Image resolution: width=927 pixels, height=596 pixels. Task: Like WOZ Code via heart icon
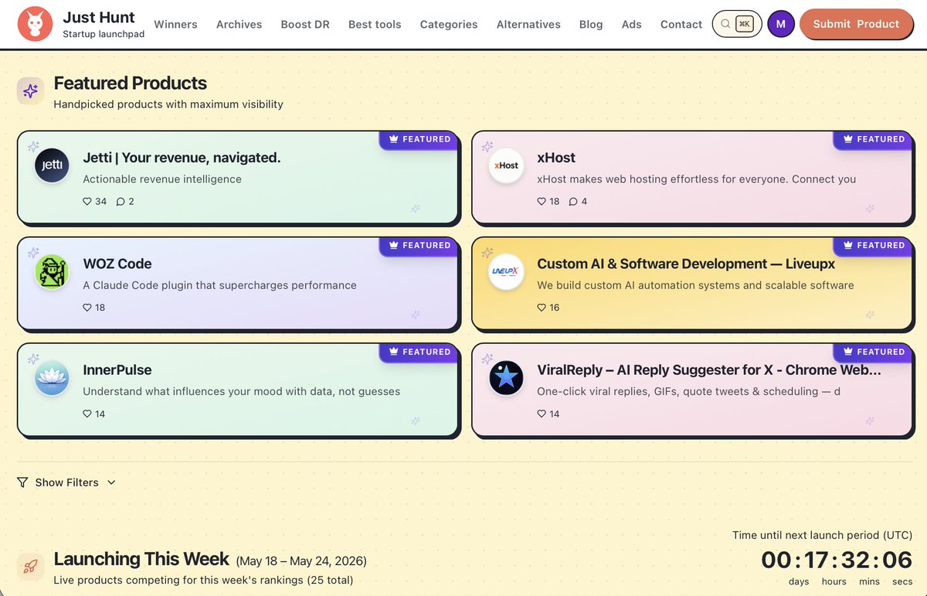tap(87, 308)
